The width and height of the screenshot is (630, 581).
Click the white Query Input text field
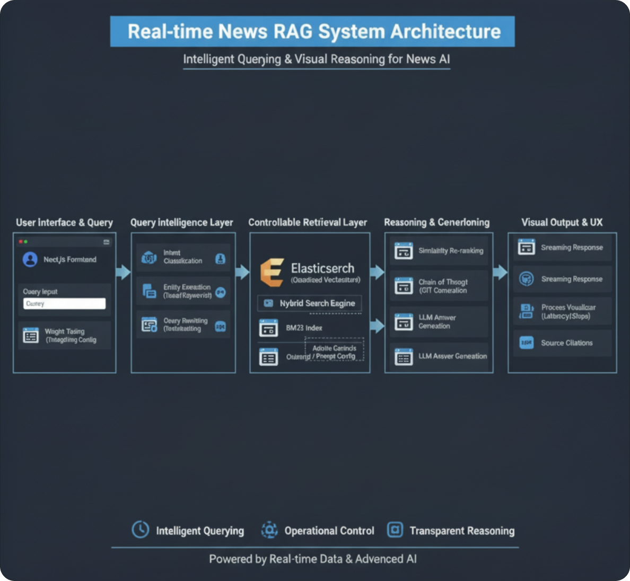(x=64, y=304)
